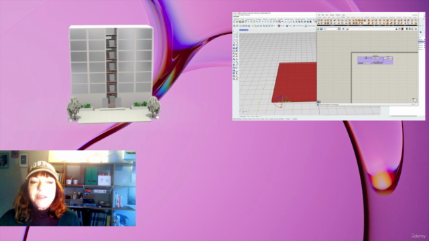Image resolution: width=429 pixels, height=241 pixels.
Task: Toggle the End osnap checkbox
Action: 234,119
